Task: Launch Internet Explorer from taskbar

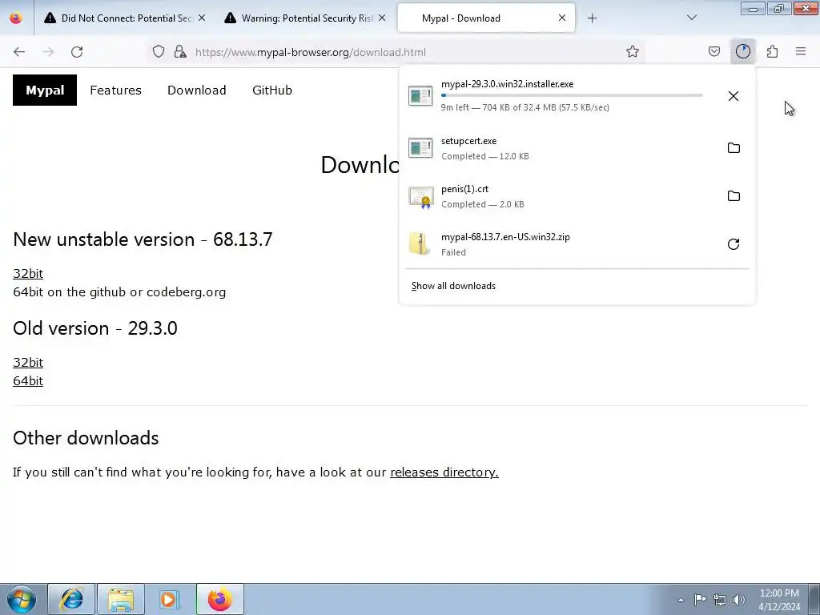Action: point(71,599)
